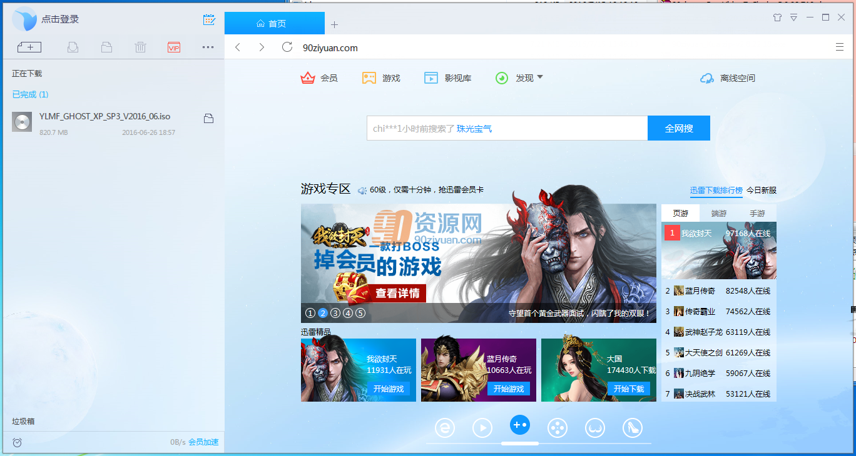Open the calendar sign-in icon
The width and height of the screenshot is (856, 456).
coord(209,19)
